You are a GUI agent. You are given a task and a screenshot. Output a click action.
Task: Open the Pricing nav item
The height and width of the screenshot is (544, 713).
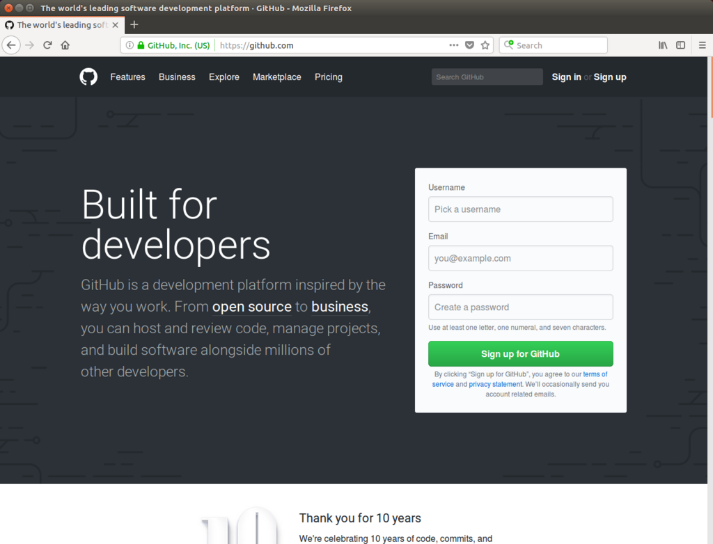coord(329,77)
